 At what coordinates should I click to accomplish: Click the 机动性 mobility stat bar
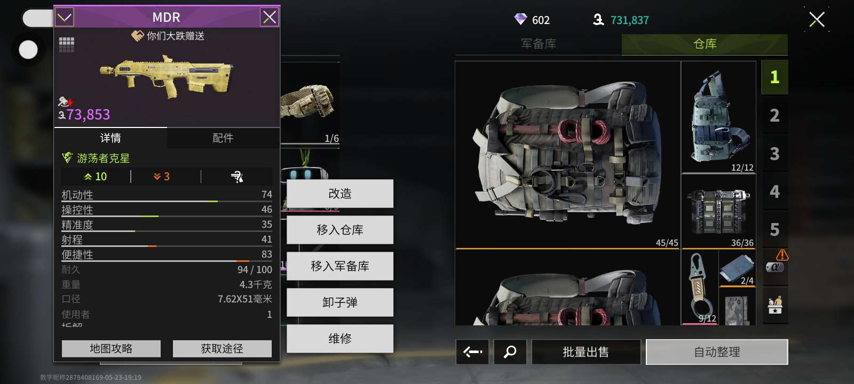[167, 195]
